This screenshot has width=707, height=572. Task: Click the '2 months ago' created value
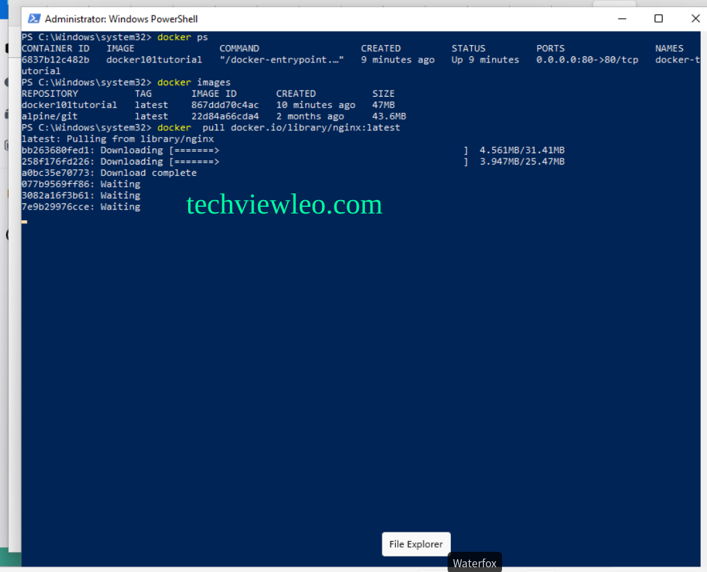point(310,116)
